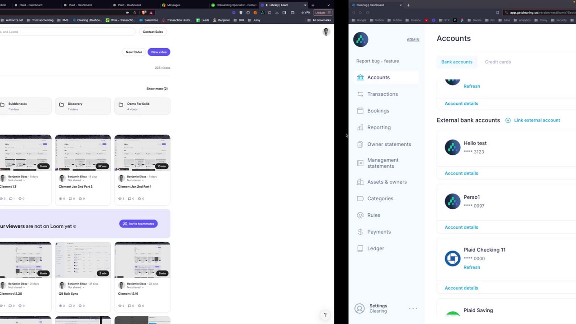The height and width of the screenshot is (324, 576).
Task: Open the Loom profile avatar
Action: click(x=326, y=31)
